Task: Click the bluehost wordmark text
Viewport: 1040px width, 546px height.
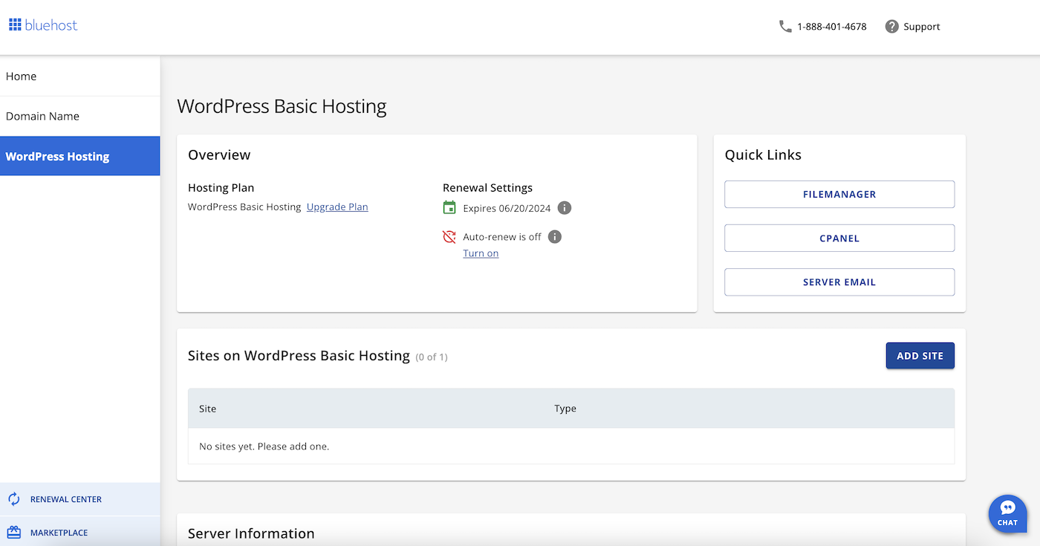Action: coord(51,25)
